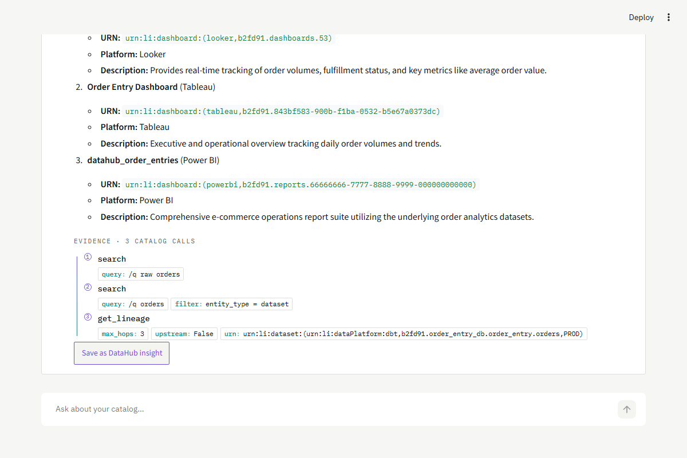Click the 'query: /q orders' chip
The width and height of the screenshot is (687, 458).
133,304
